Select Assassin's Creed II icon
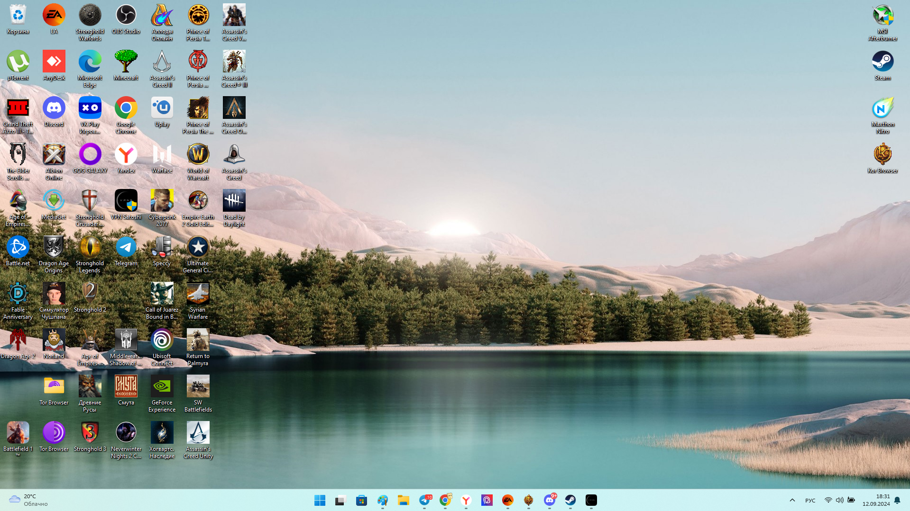Screen dimensions: 910x511 pos(162,69)
